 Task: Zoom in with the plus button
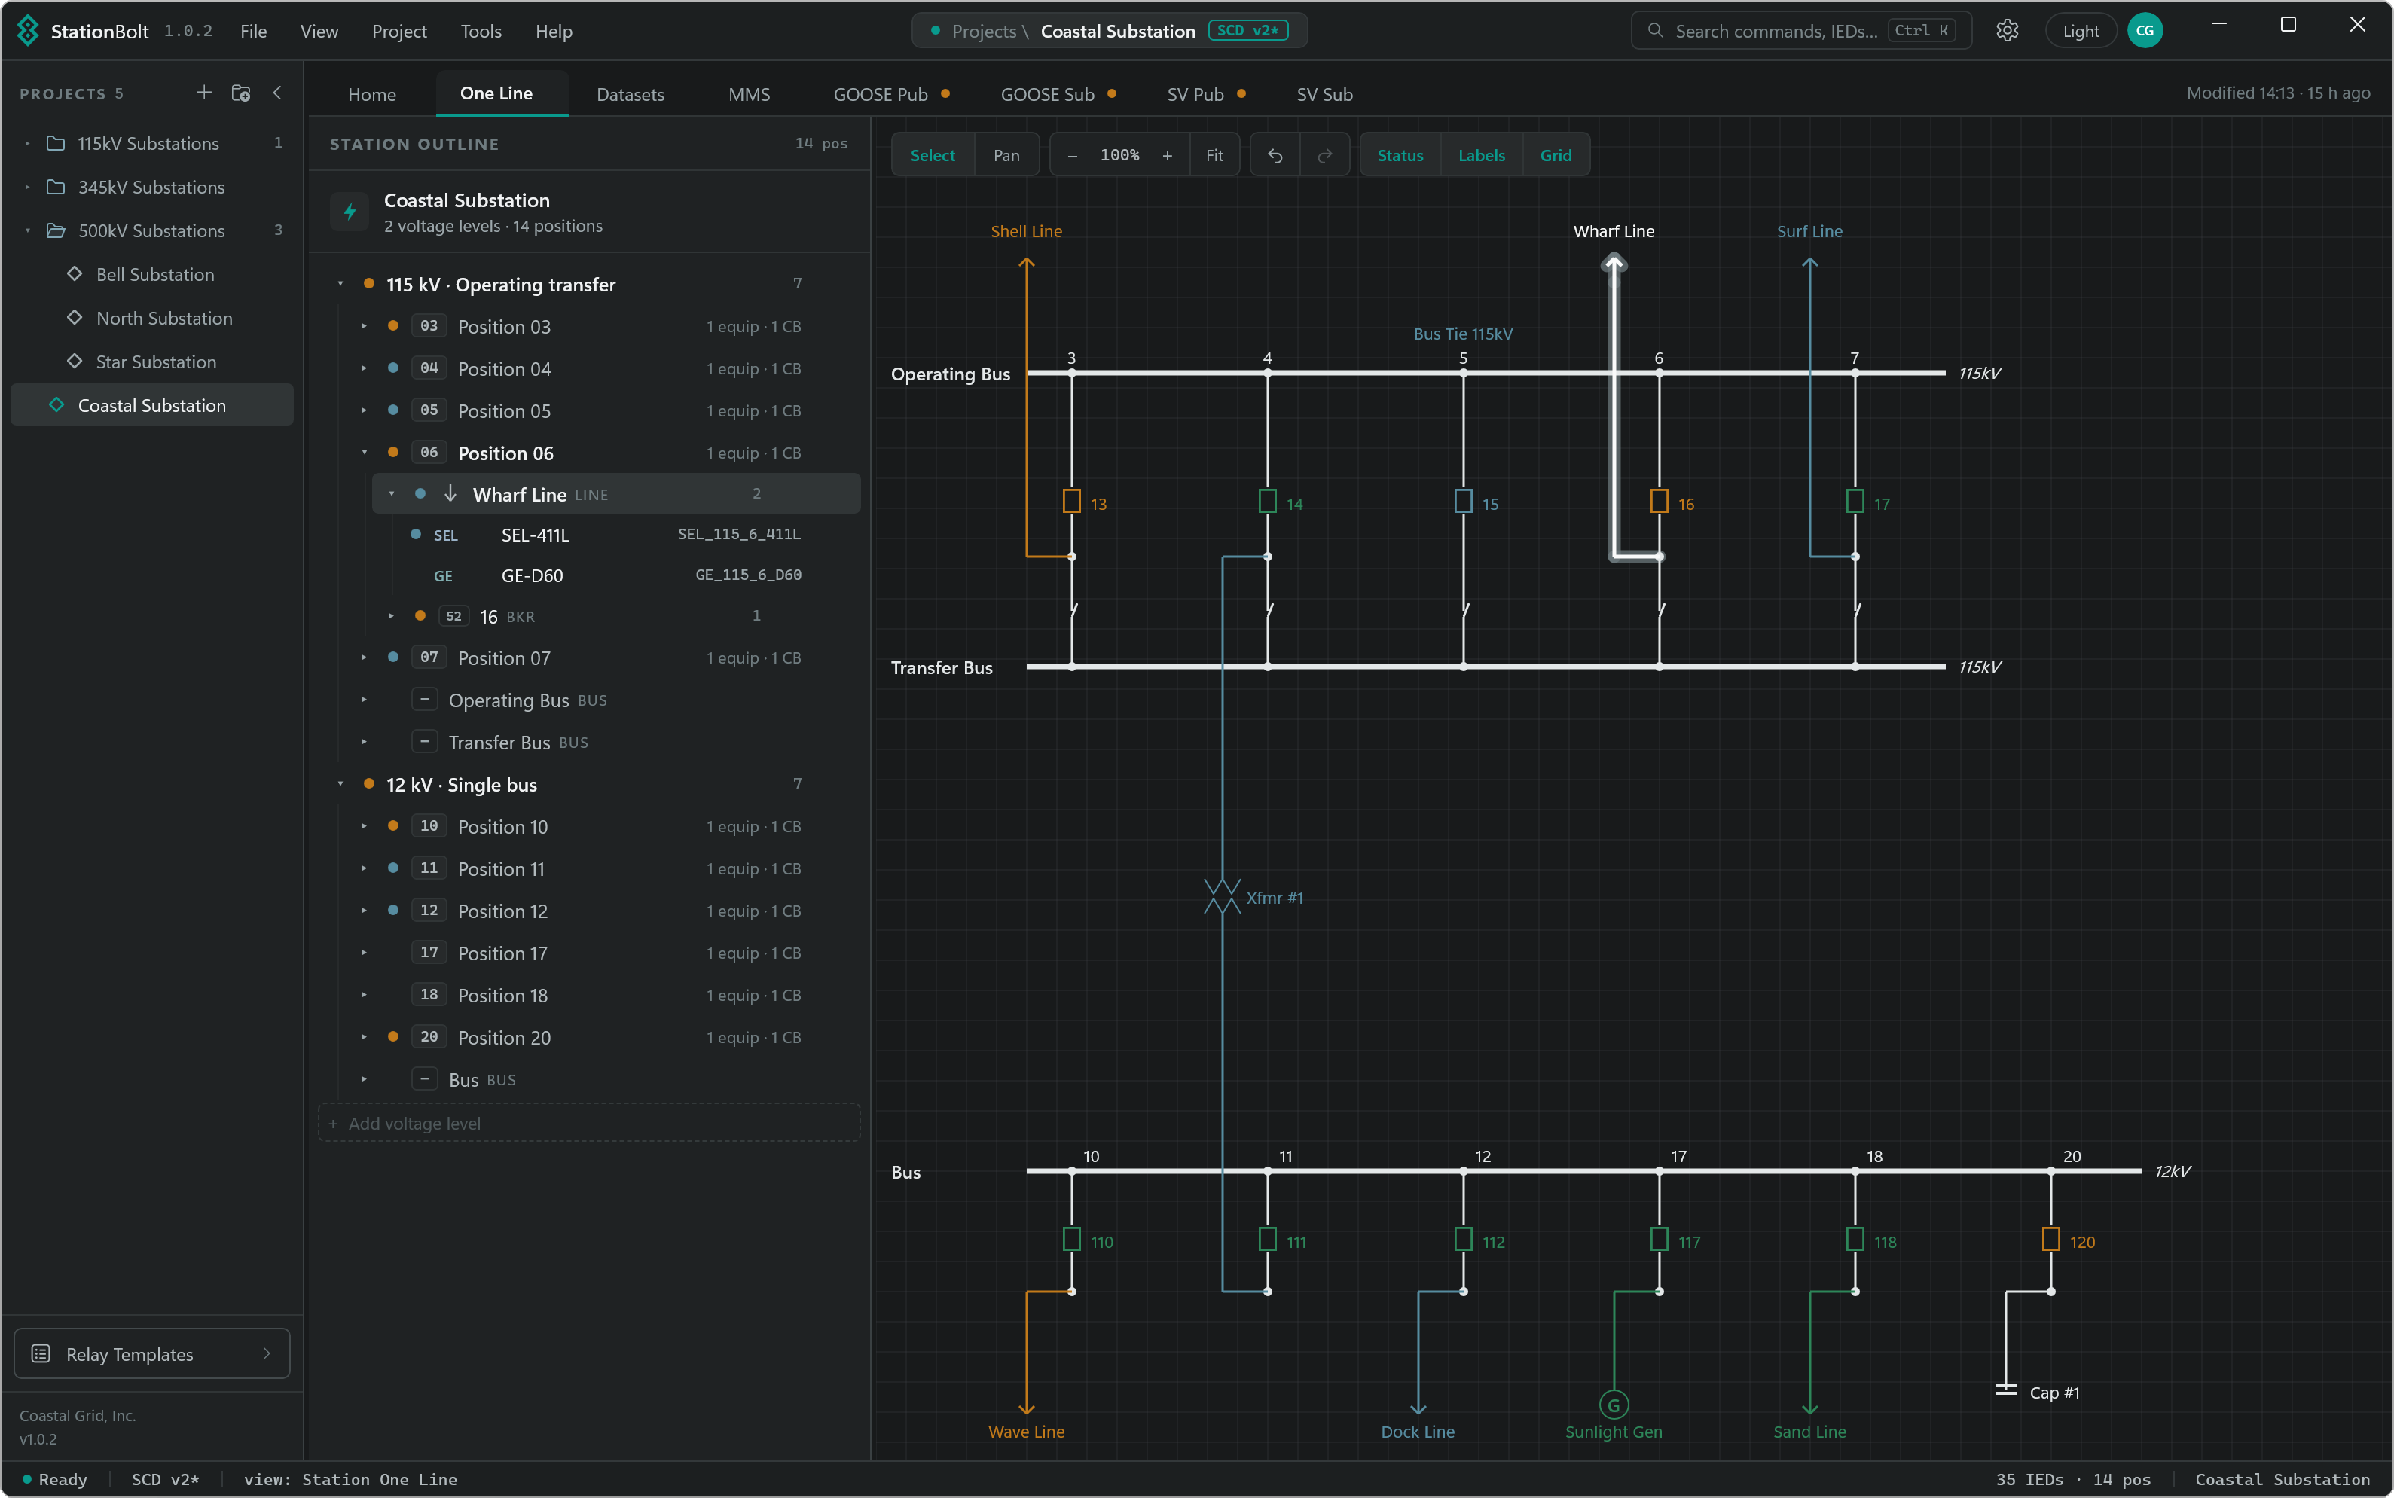tap(1168, 156)
